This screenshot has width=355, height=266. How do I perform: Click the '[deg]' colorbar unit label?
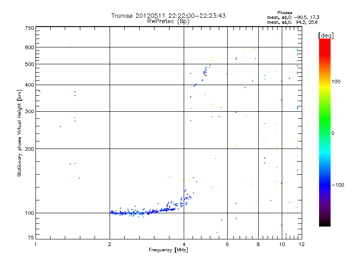(326, 35)
